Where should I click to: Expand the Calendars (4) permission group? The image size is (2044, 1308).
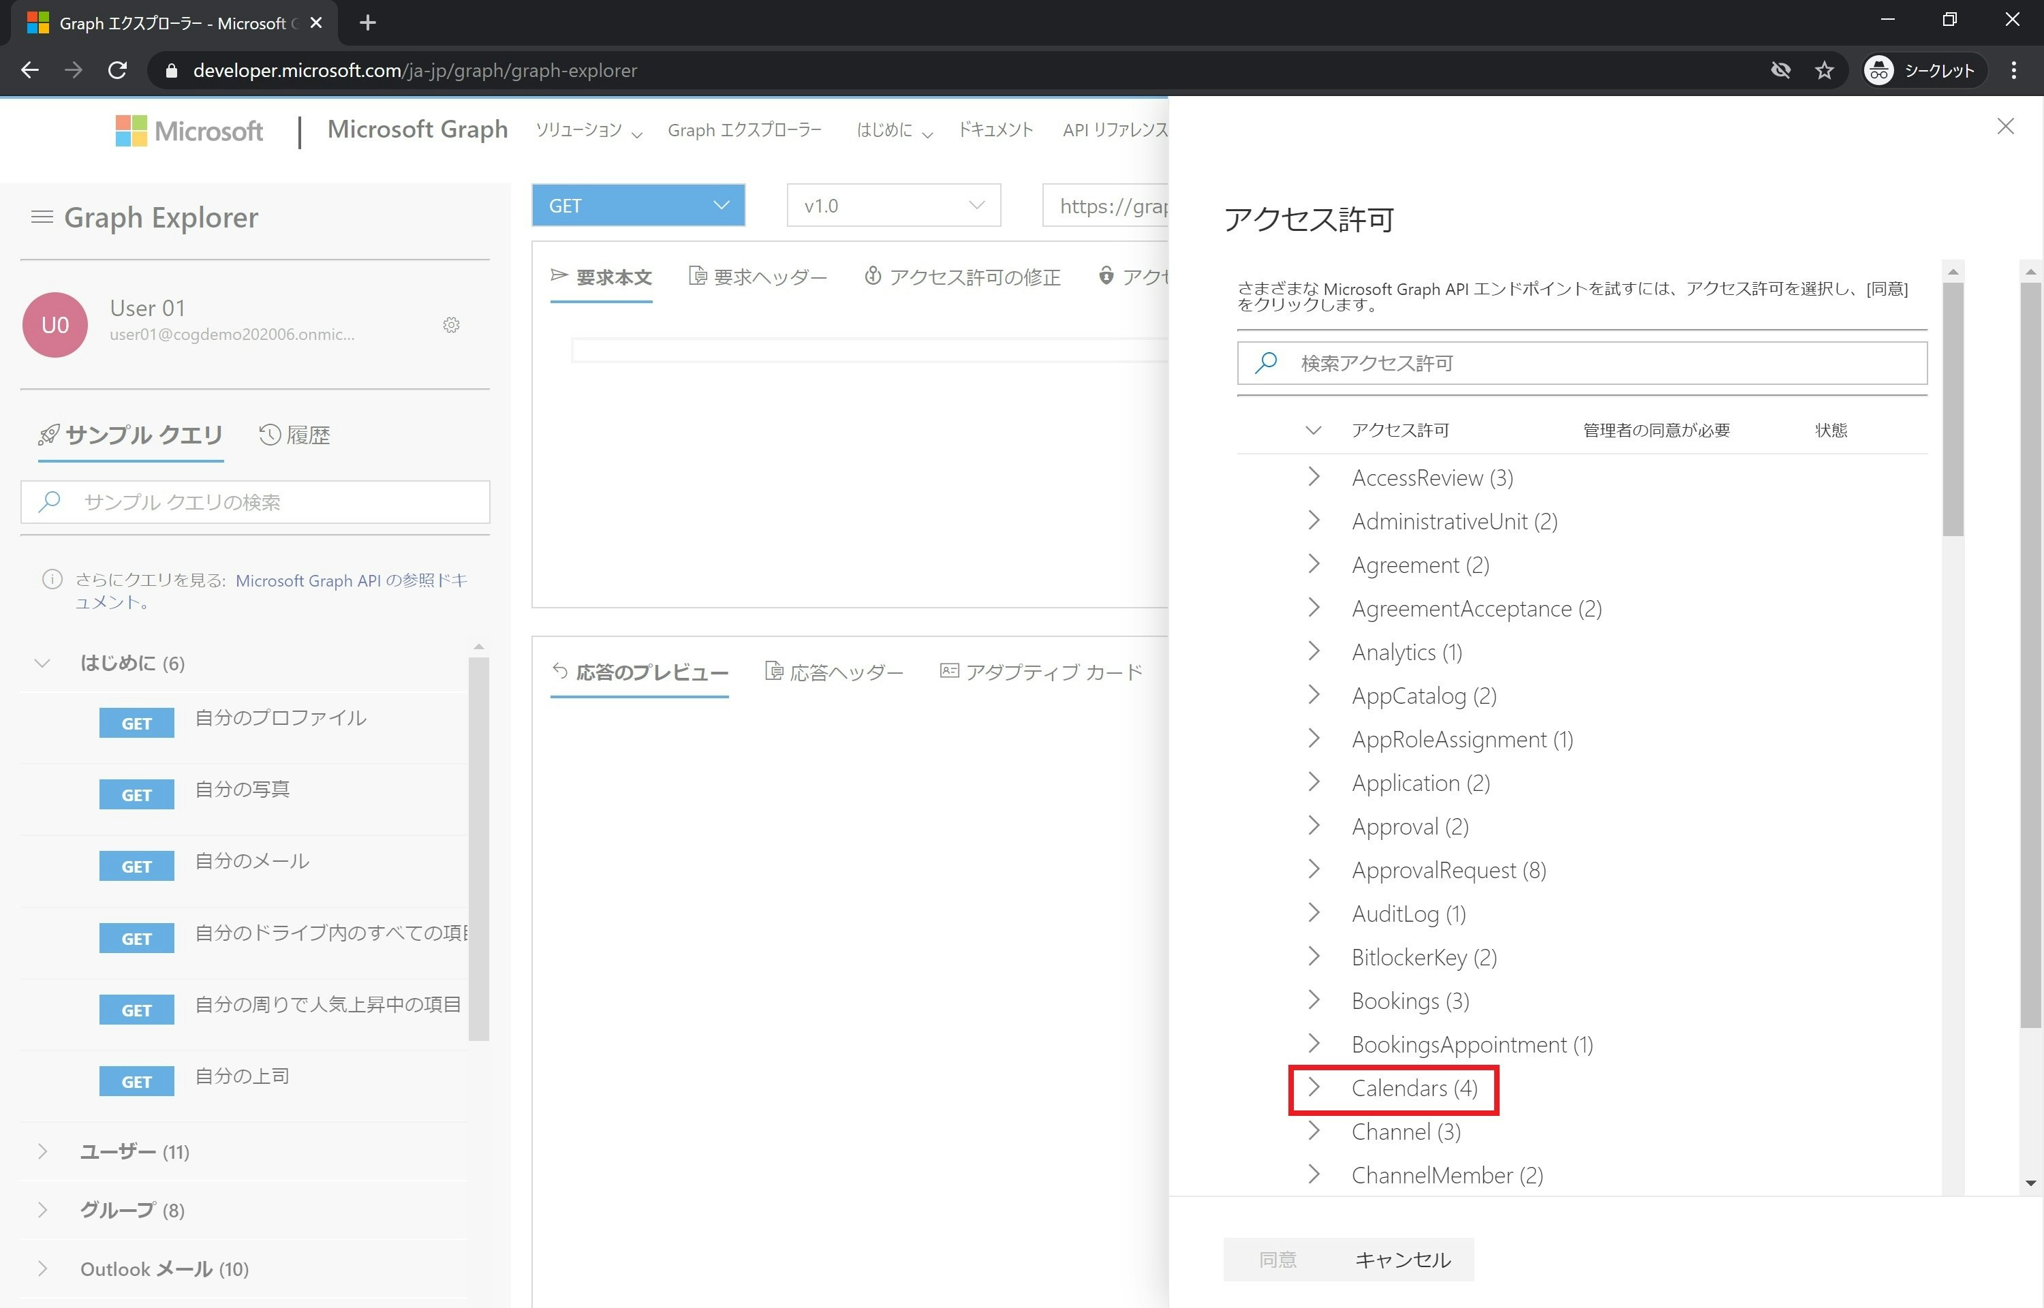1313,1087
